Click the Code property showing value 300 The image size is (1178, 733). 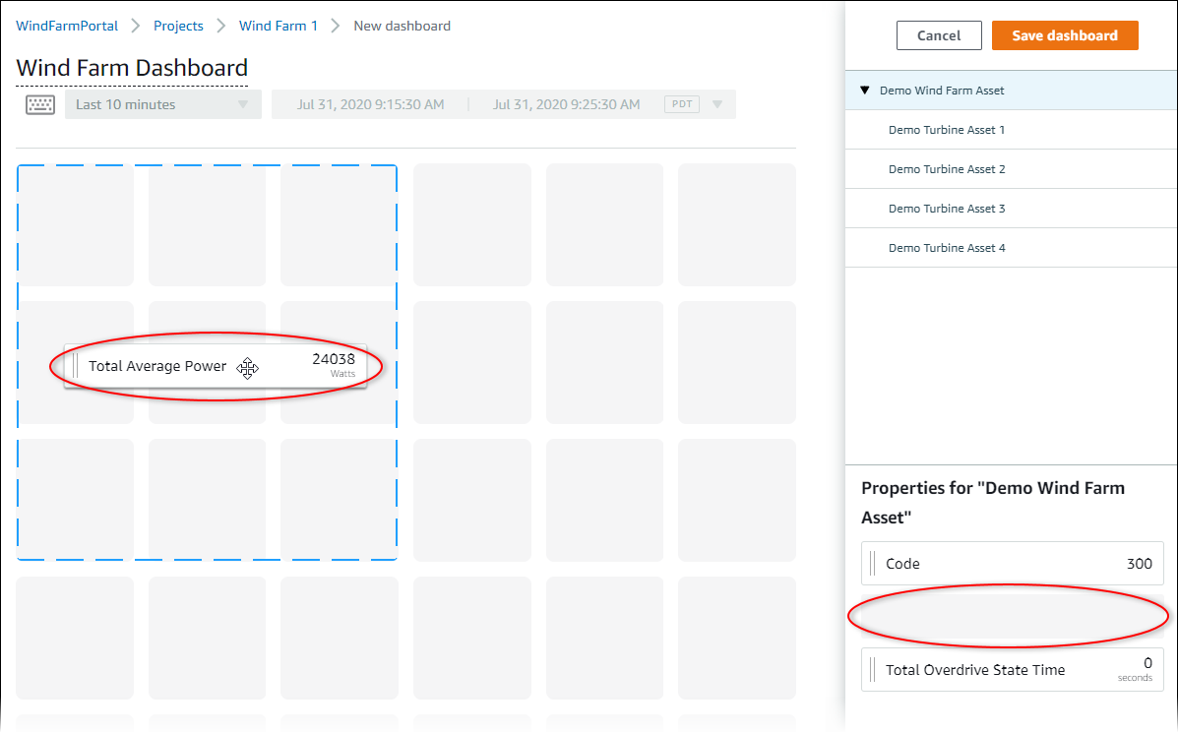(x=1012, y=563)
